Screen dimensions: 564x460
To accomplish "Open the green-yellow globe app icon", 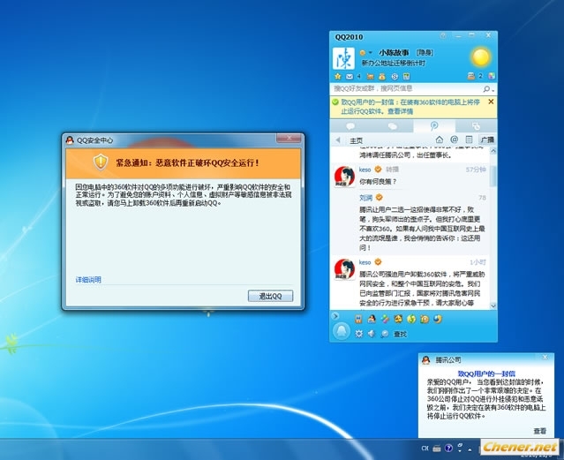I will 411,319.
